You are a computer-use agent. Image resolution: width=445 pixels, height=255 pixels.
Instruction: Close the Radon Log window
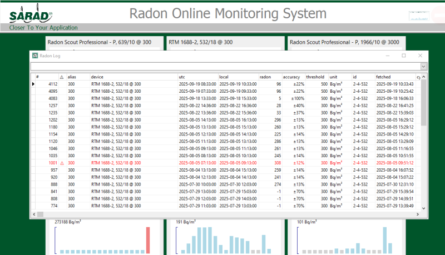click(x=419, y=56)
